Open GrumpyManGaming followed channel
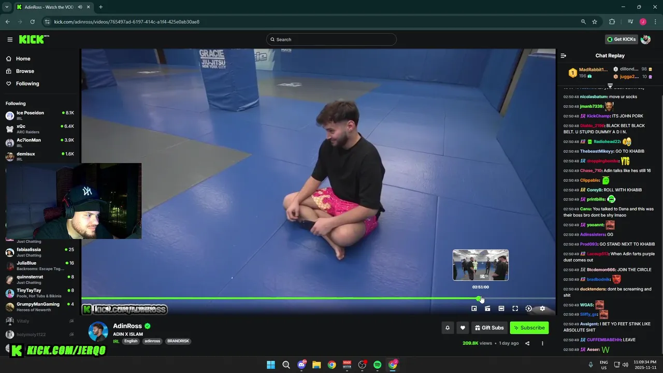The height and width of the screenshot is (373, 663). [x=40, y=306]
